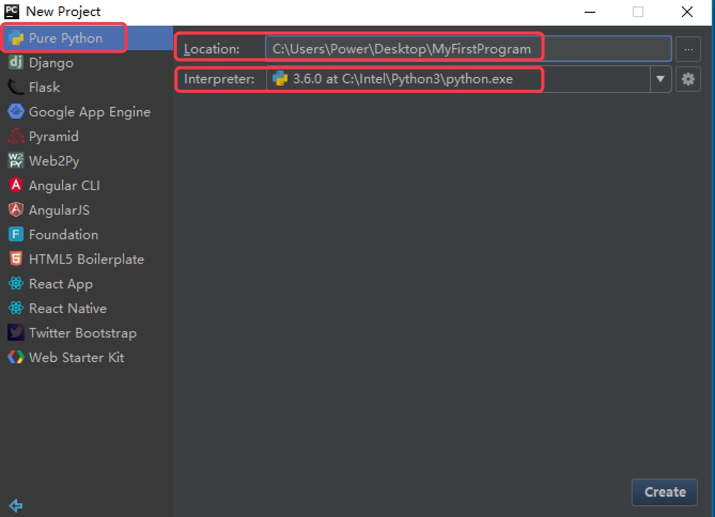Click into the Location path field
Screen dimensions: 715x517
point(468,49)
